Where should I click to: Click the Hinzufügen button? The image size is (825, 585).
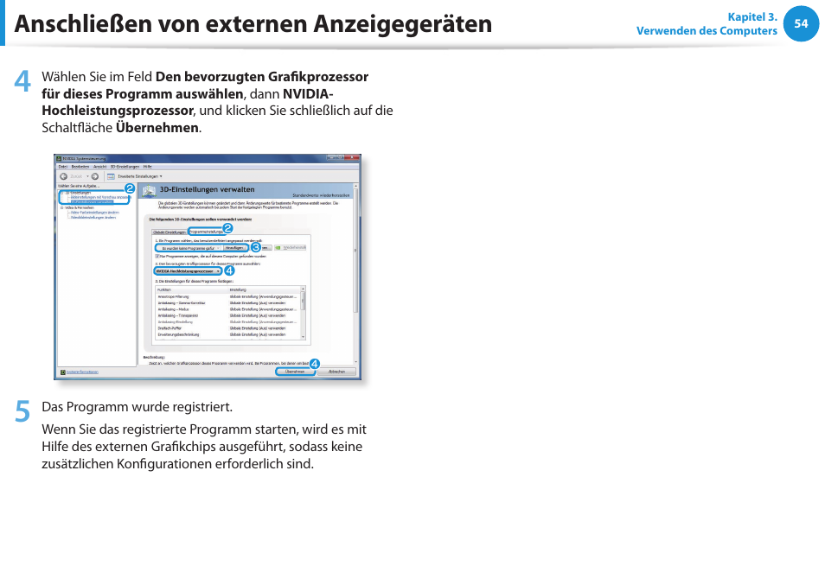point(234,247)
